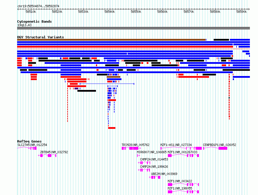Click the 58590k ruler tick label
The width and height of the screenshot is (258, 195).
[x=241, y=12]
